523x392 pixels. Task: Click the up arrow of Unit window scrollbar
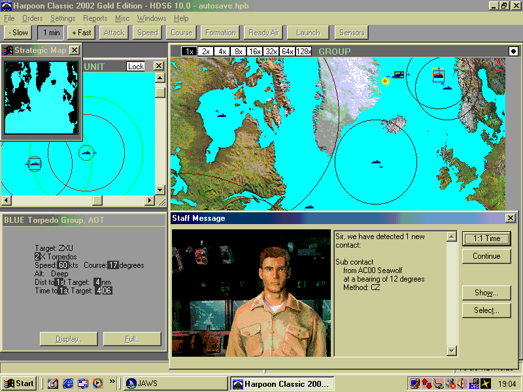tap(160, 78)
